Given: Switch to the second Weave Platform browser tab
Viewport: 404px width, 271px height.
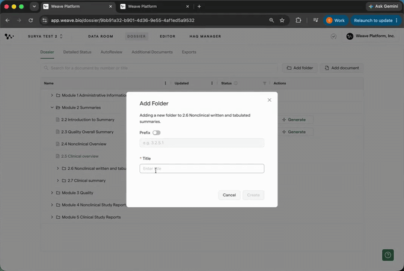Looking at the screenshot, I should (x=154, y=7).
